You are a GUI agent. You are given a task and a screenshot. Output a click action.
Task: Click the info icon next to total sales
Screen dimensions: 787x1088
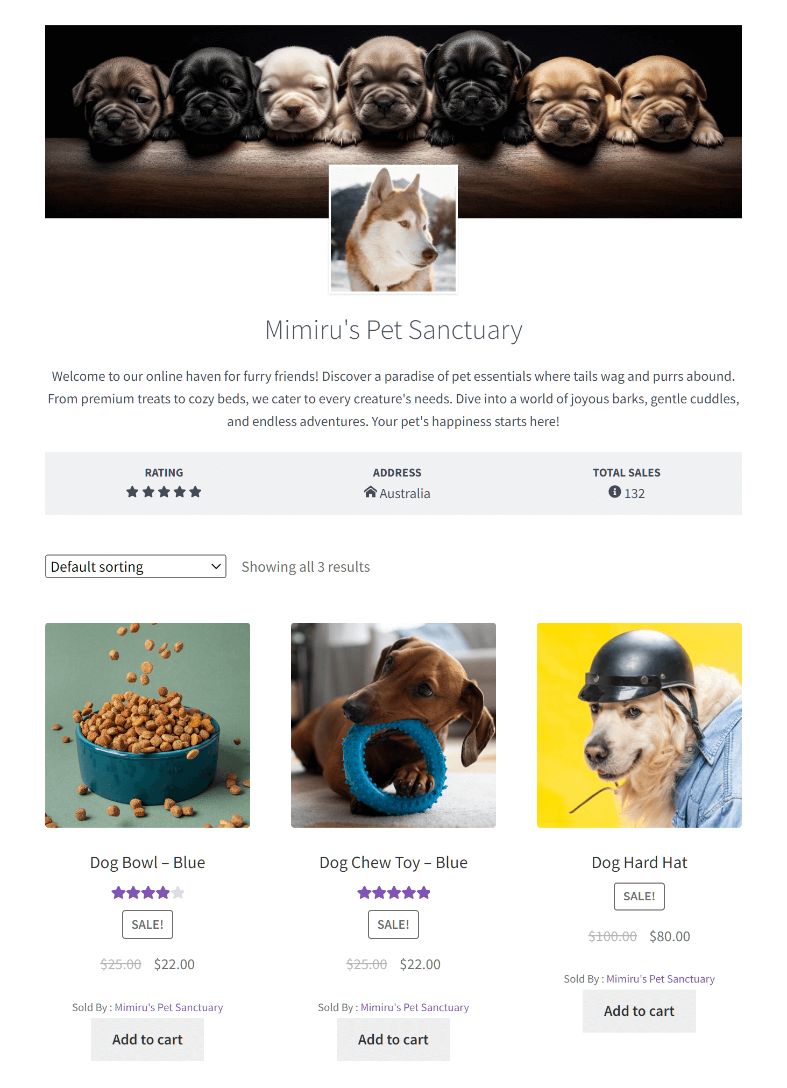614,492
